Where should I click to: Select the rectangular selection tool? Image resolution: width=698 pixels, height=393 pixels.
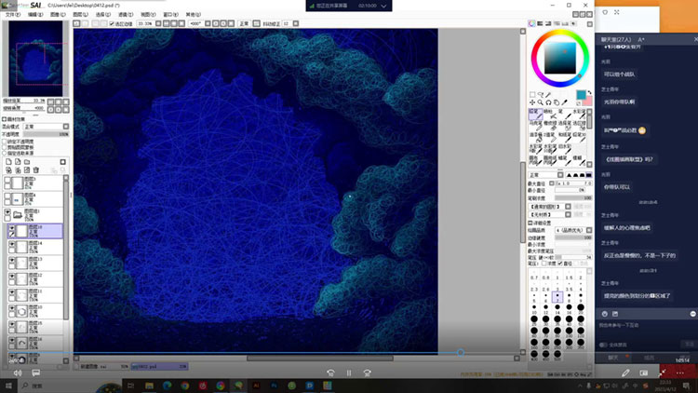point(532,94)
